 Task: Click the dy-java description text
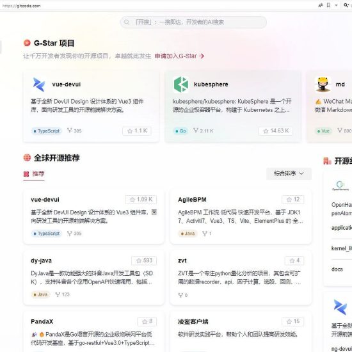click(x=92, y=278)
